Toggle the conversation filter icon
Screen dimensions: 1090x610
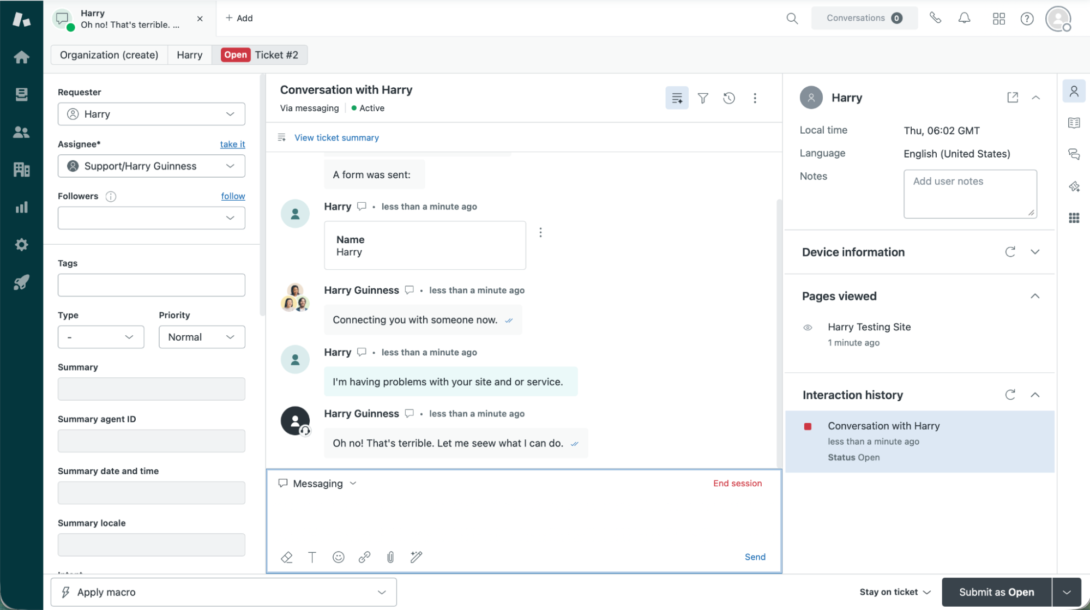point(703,98)
